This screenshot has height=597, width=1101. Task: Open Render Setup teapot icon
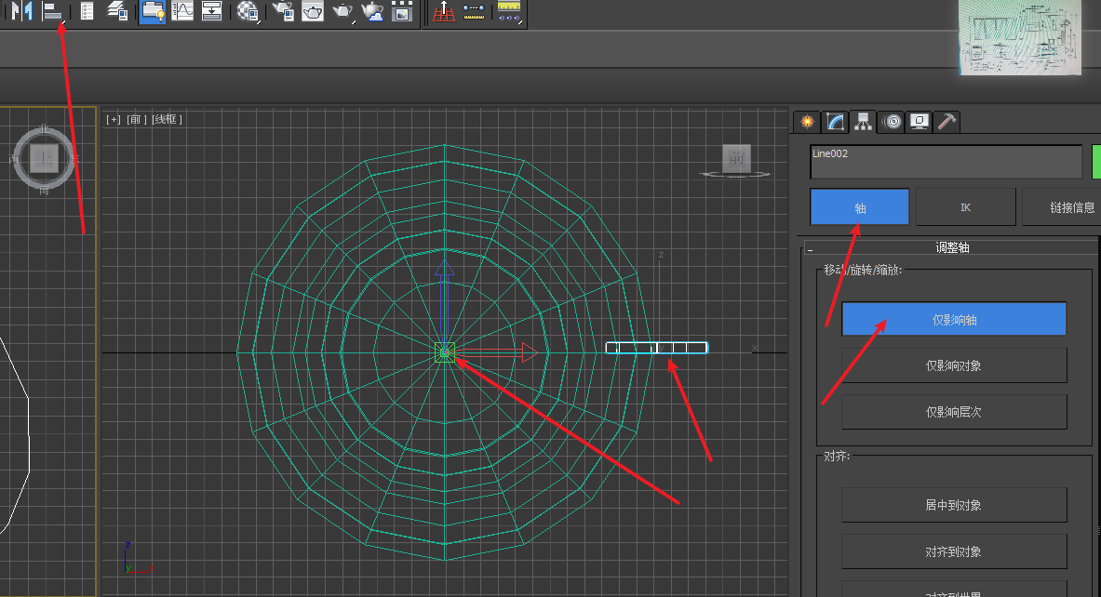[x=283, y=11]
